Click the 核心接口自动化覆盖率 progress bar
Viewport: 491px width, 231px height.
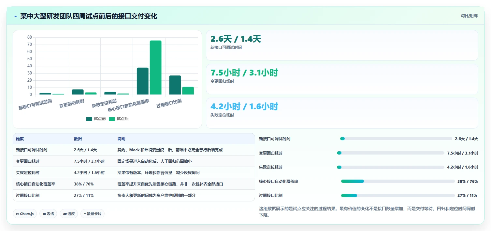398,181
